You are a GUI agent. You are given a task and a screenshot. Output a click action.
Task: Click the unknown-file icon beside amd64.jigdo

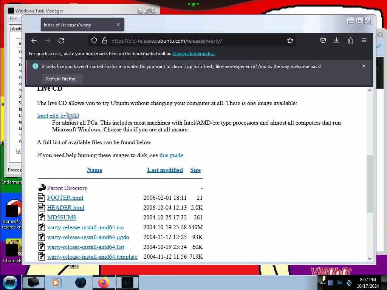pos(42,237)
